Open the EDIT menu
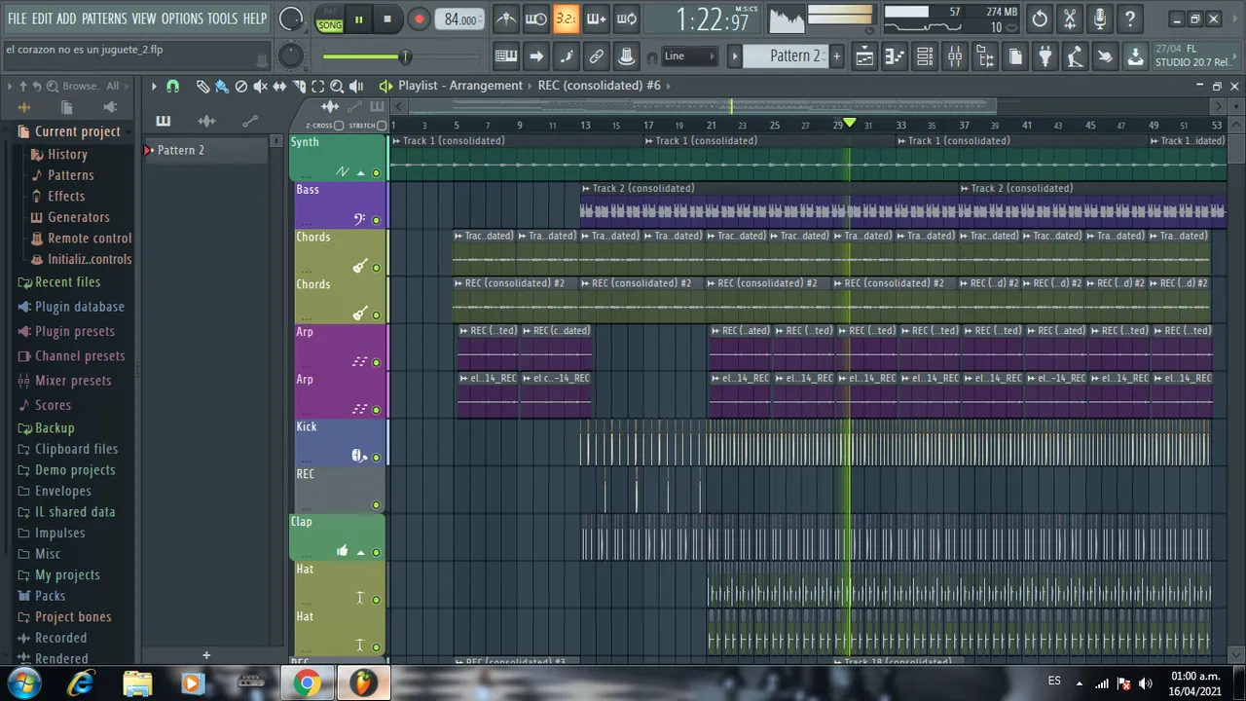 click(42, 18)
